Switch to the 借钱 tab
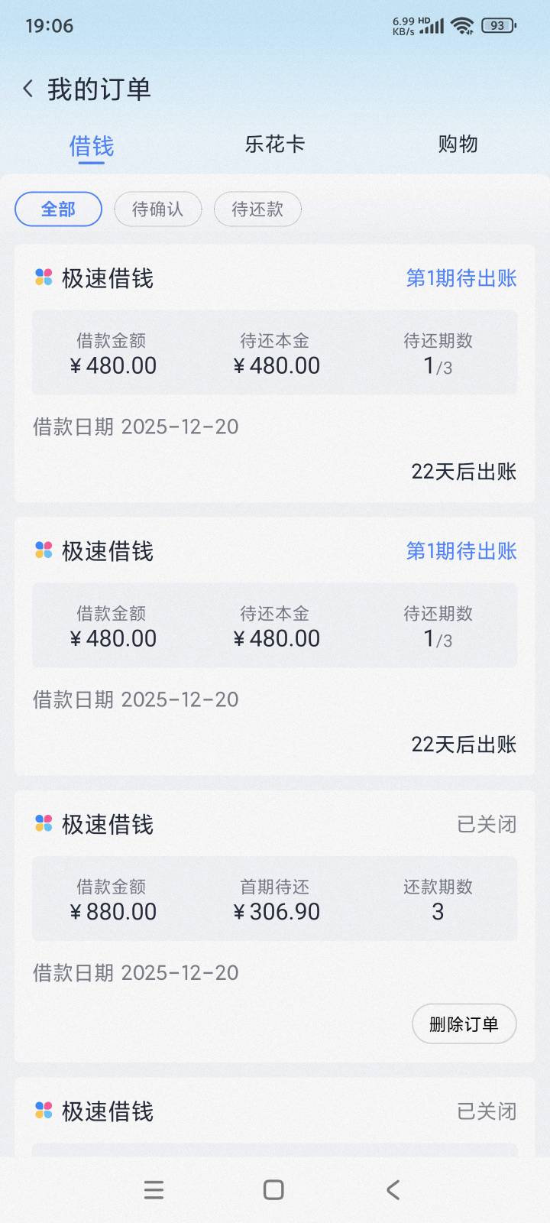 coord(92,145)
